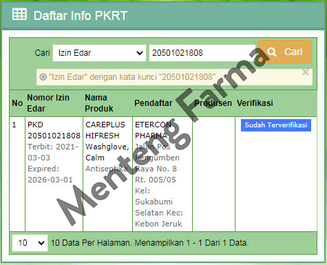The height and width of the screenshot is (265, 327).
Task: Click the table grid icon beside Daftar Info PKRT
Action: 19,14
